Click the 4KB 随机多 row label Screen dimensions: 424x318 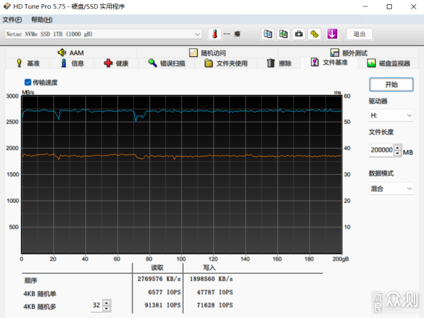tap(40, 307)
